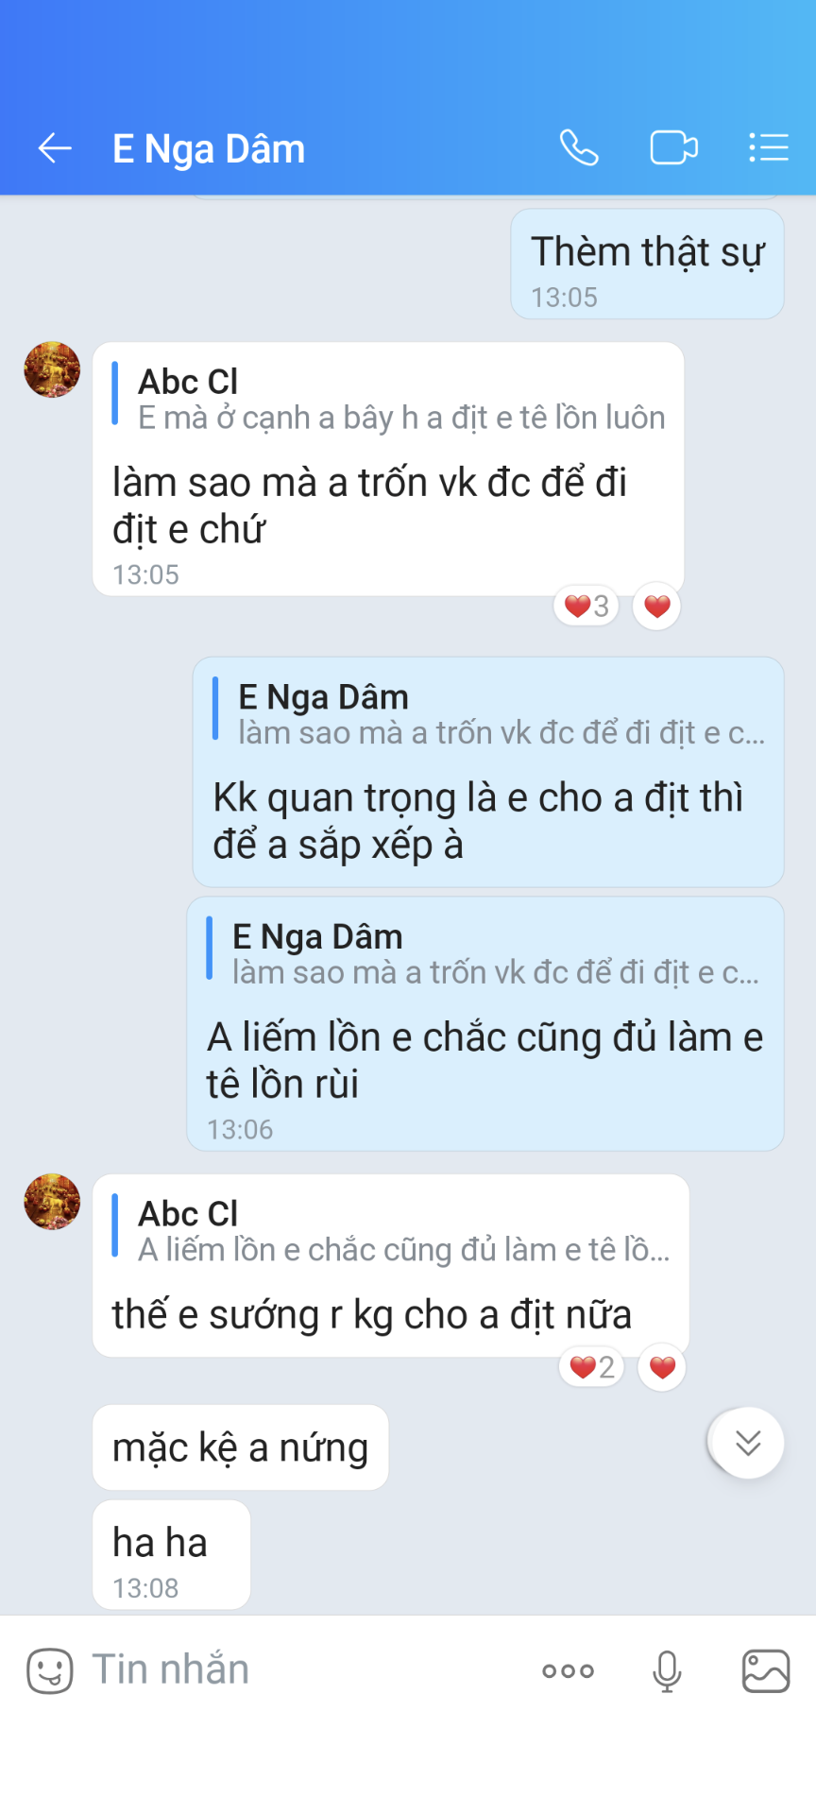Tap the sender avatar beside the 13:05 message
Viewport: 816px width, 1814px height.
tap(52, 369)
